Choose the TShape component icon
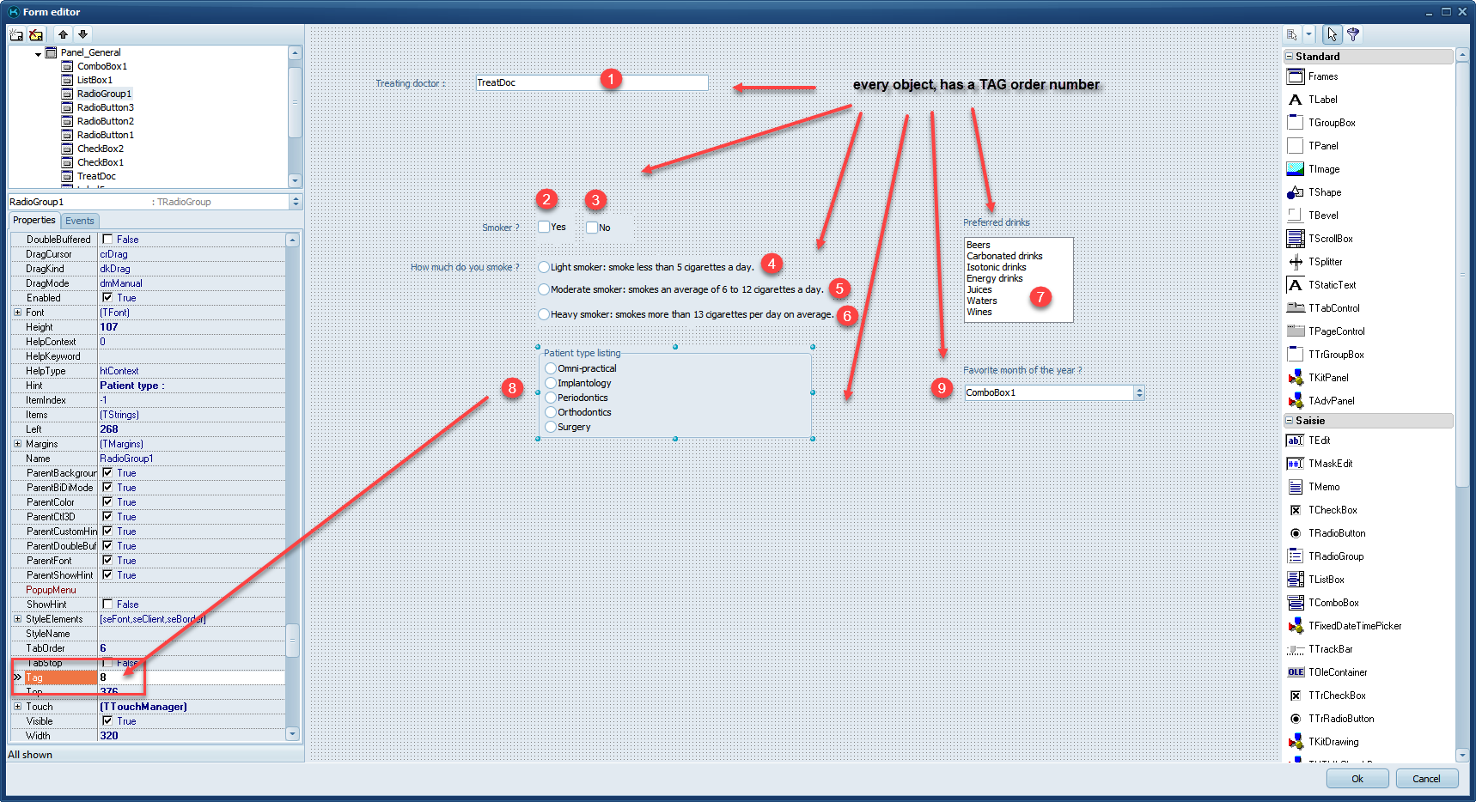 coord(1295,192)
